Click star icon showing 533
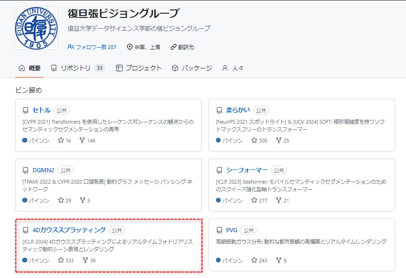 [61, 260]
